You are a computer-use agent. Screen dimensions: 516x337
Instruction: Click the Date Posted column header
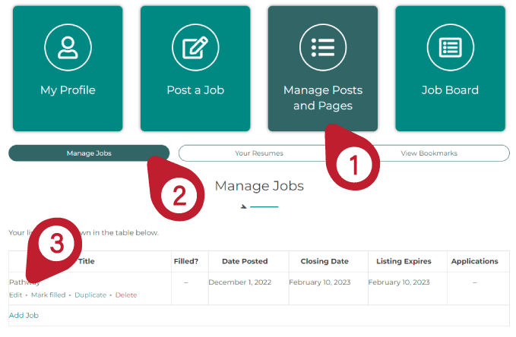pos(245,261)
